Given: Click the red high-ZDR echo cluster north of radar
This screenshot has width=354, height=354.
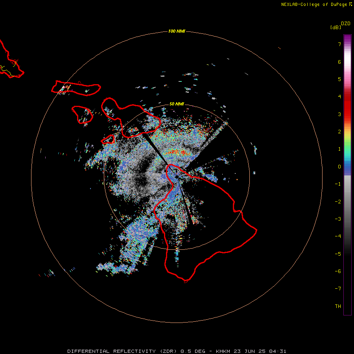Looking at the screenshot, I should click(177, 152).
